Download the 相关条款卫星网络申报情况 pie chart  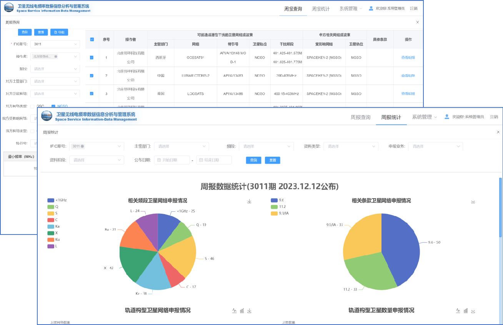[473, 201]
